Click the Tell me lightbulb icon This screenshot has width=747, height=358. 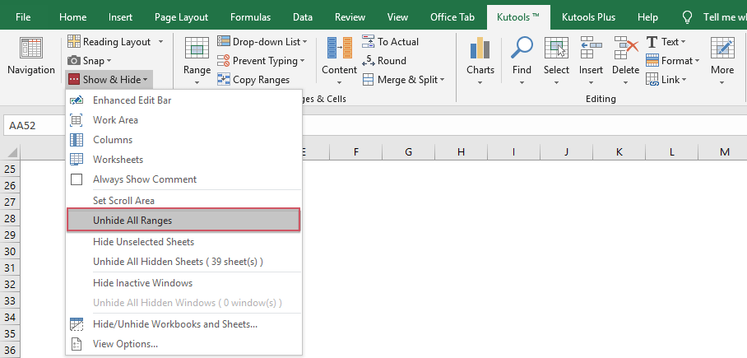pyautogui.click(x=687, y=17)
